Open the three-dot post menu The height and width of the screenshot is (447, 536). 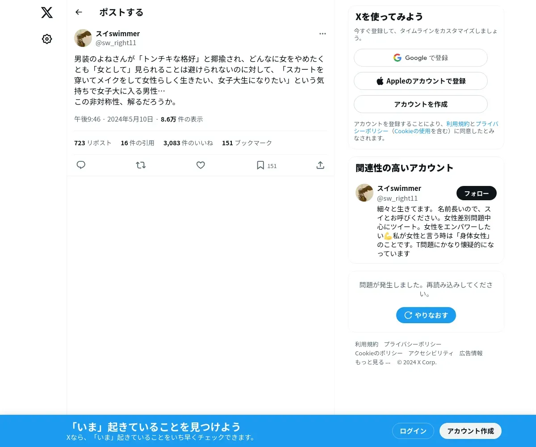click(x=322, y=34)
